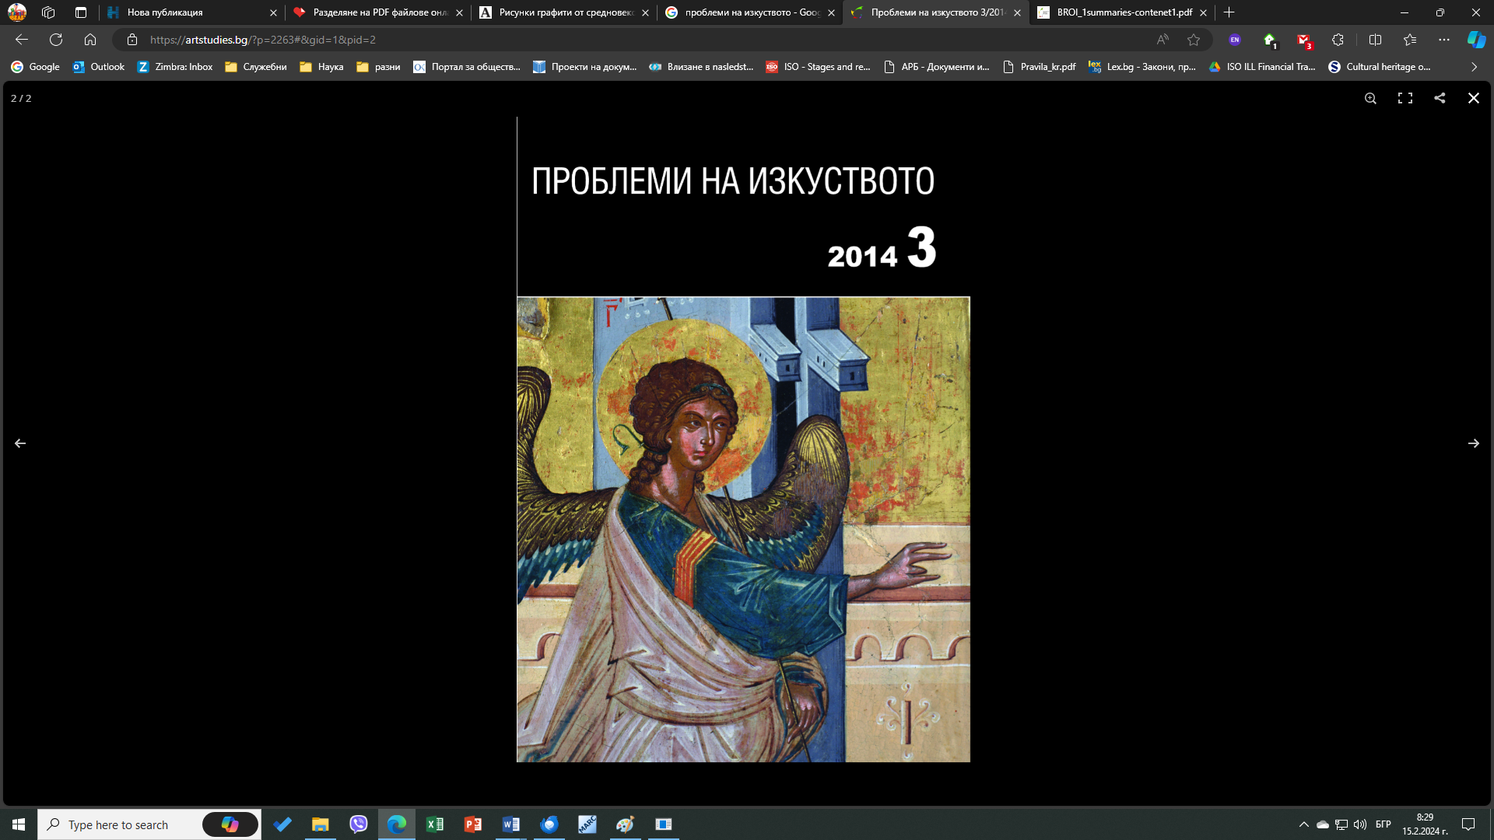Close the Проблеми на изкуството 3/2014 tab
The width and height of the screenshot is (1494, 840).
(x=1017, y=12)
